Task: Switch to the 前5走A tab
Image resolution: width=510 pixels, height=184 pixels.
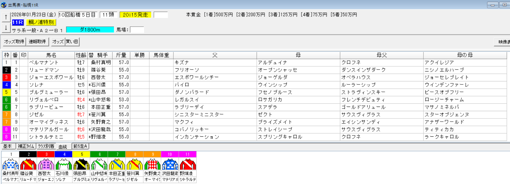Action: pyautogui.click(x=80, y=146)
